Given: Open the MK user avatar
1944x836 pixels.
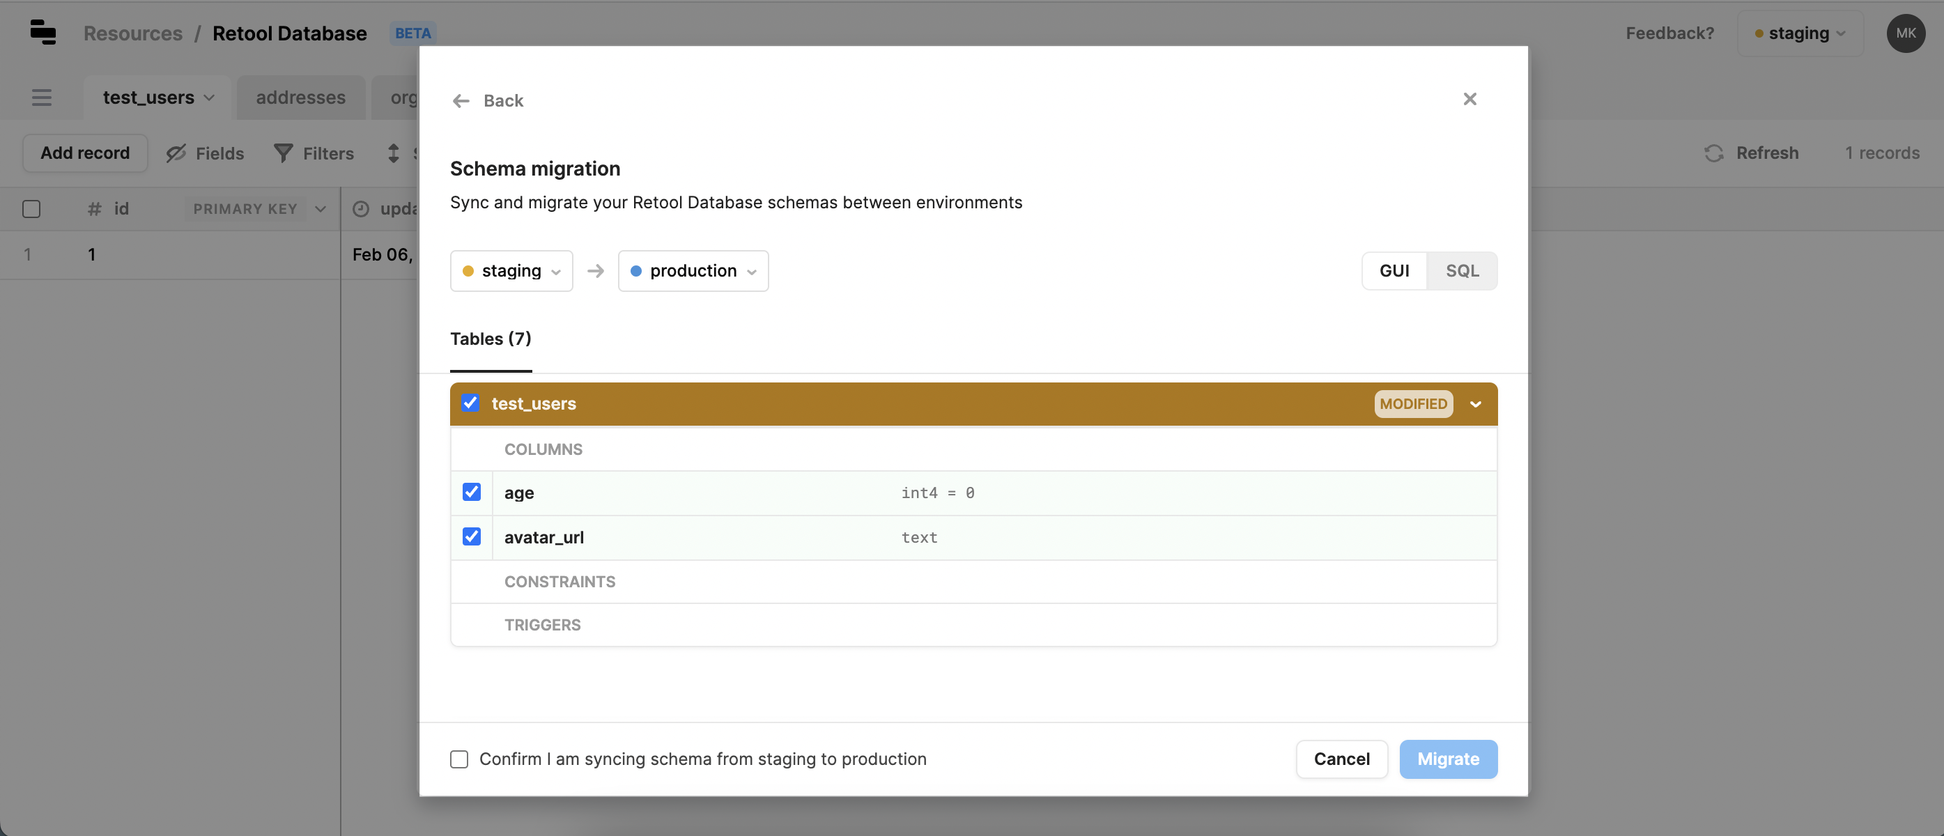Looking at the screenshot, I should coord(1905,33).
